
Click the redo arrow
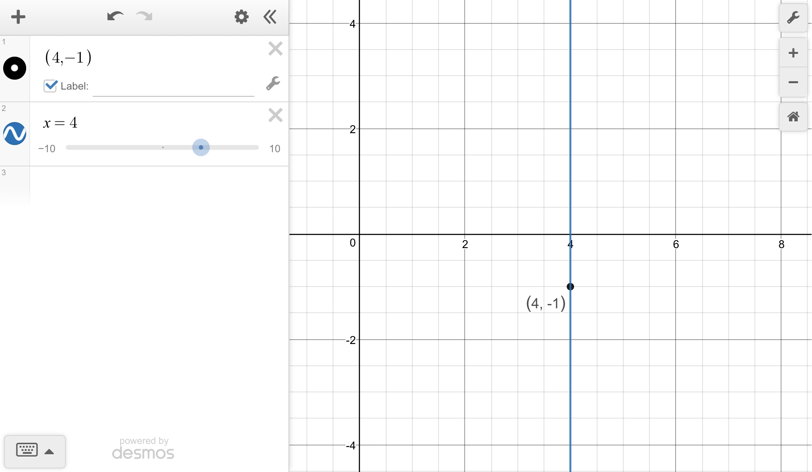coord(144,16)
